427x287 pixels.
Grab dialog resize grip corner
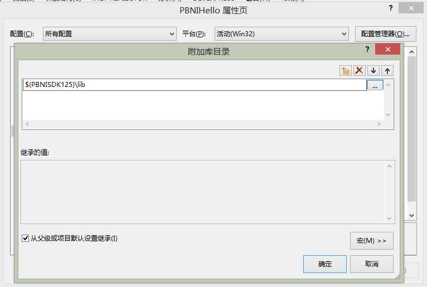pyautogui.click(x=398, y=276)
